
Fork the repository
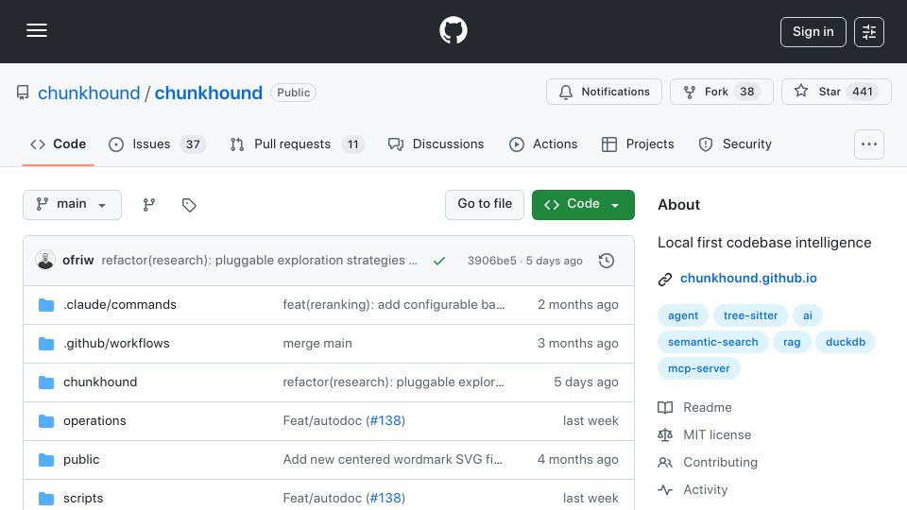pyautogui.click(x=721, y=92)
